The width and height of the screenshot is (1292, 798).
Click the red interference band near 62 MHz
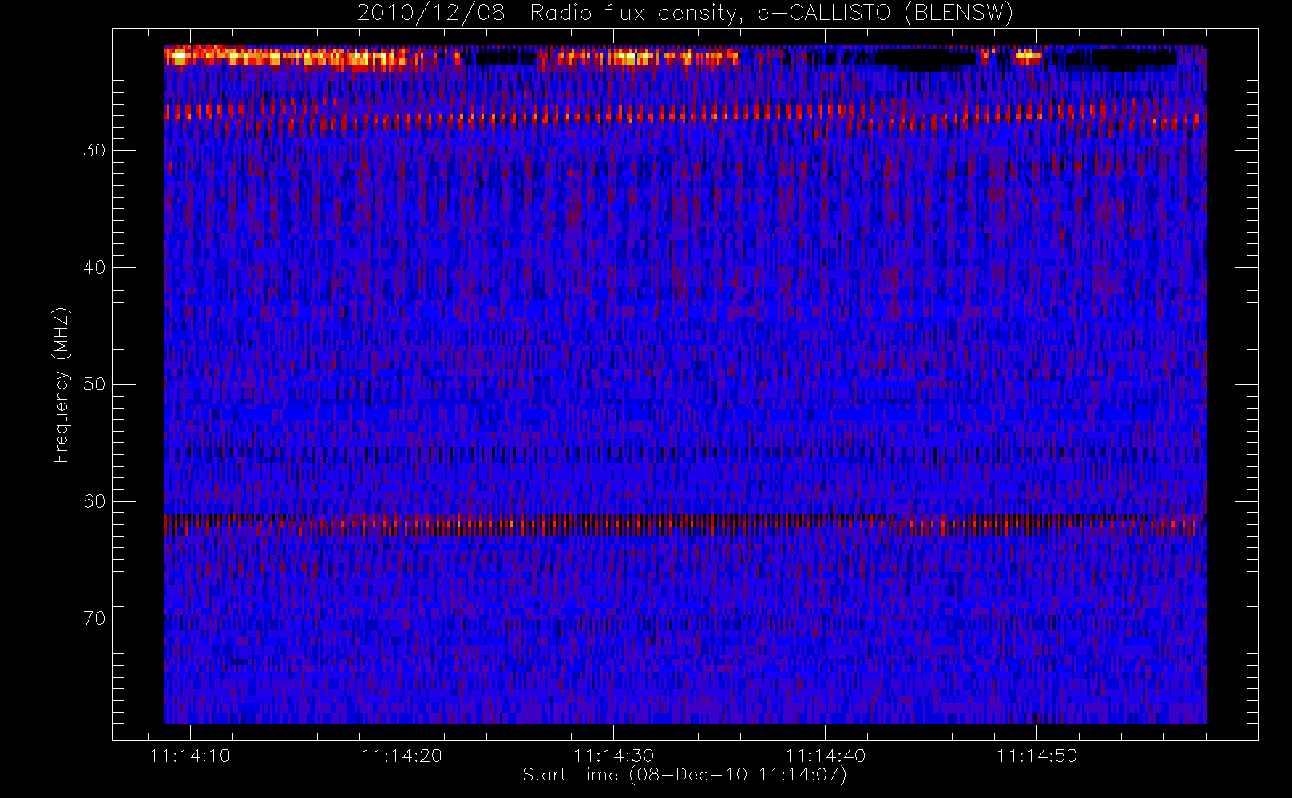pos(684,524)
